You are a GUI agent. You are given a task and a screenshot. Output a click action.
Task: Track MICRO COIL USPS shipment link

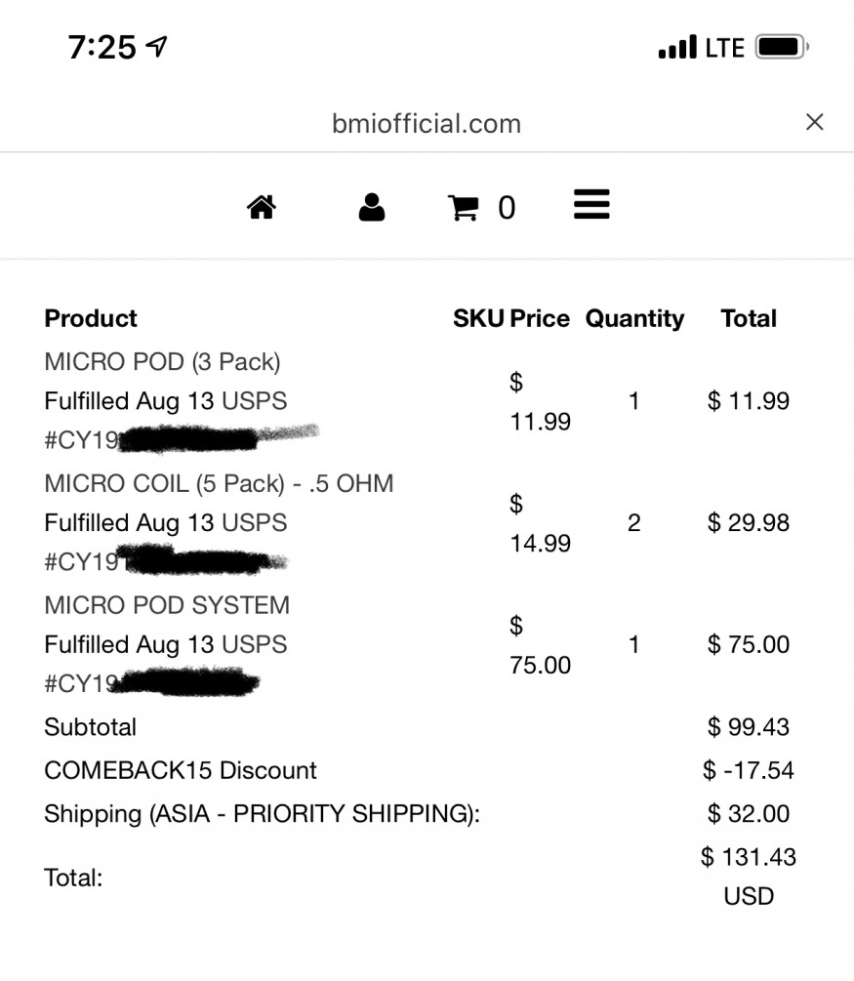pyautogui.click(x=255, y=523)
